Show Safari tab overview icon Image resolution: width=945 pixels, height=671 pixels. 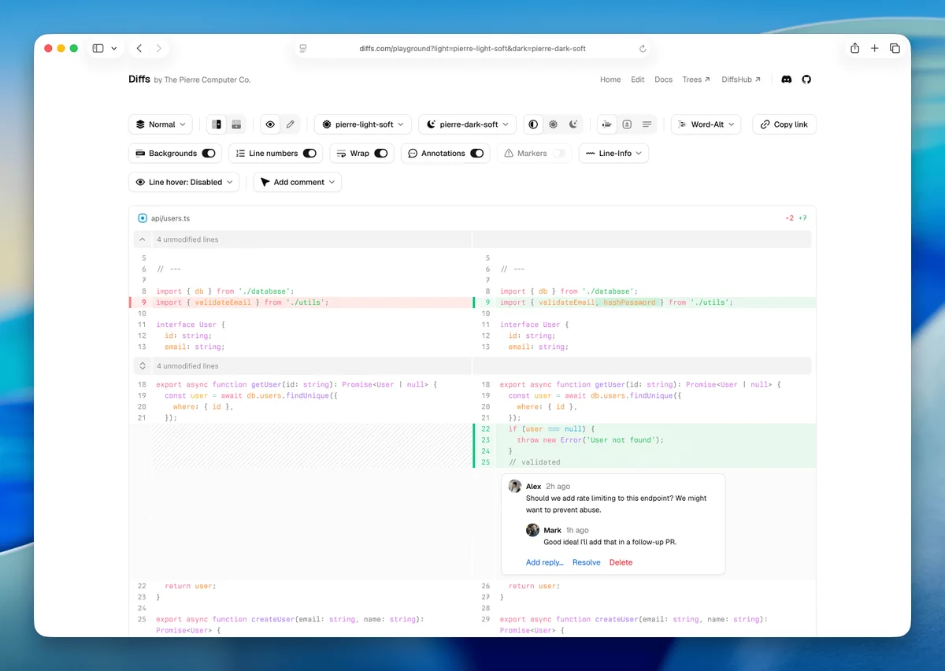pyautogui.click(x=895, y=48)
